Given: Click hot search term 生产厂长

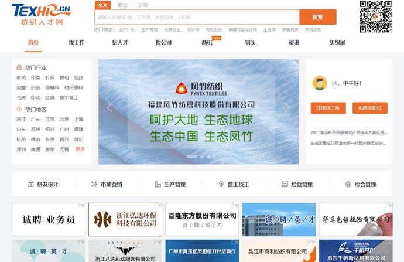Looking at the screenshot, I should [127, 30].
